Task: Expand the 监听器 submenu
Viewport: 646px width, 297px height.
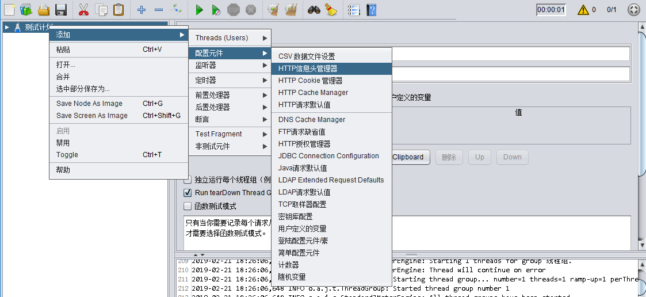Action: pyautogui.click(x=230, y=65)
